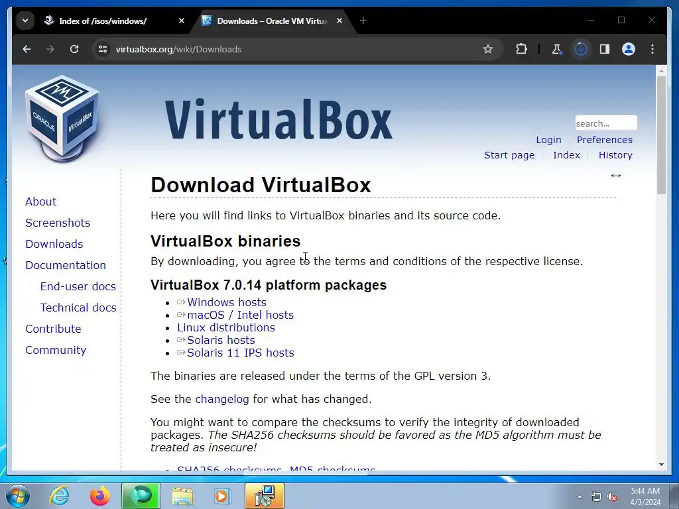This screenshot has width=679, height=509.
Task: Open Contribute in the sidebar
Action: pyautogui.click(x=53, y=329)
